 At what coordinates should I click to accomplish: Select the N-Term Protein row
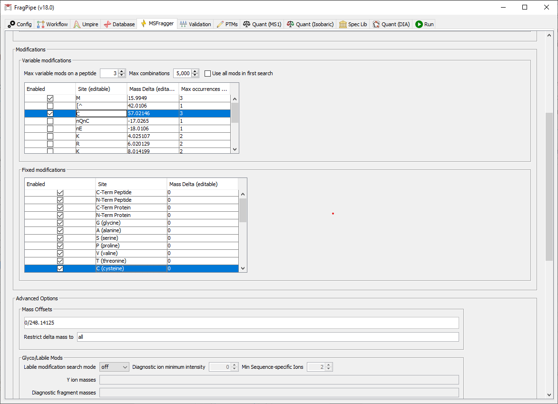pos(131,216)
